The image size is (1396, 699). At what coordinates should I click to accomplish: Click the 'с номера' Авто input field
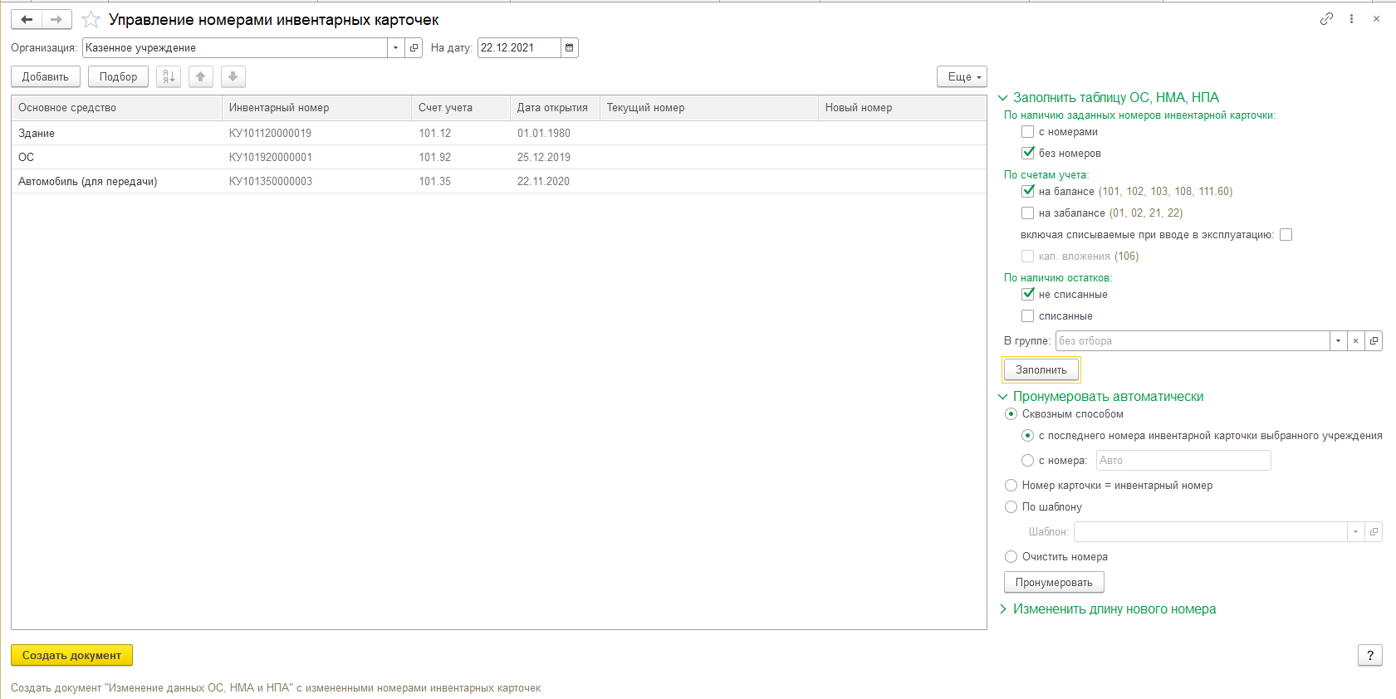pos(1183,461)
